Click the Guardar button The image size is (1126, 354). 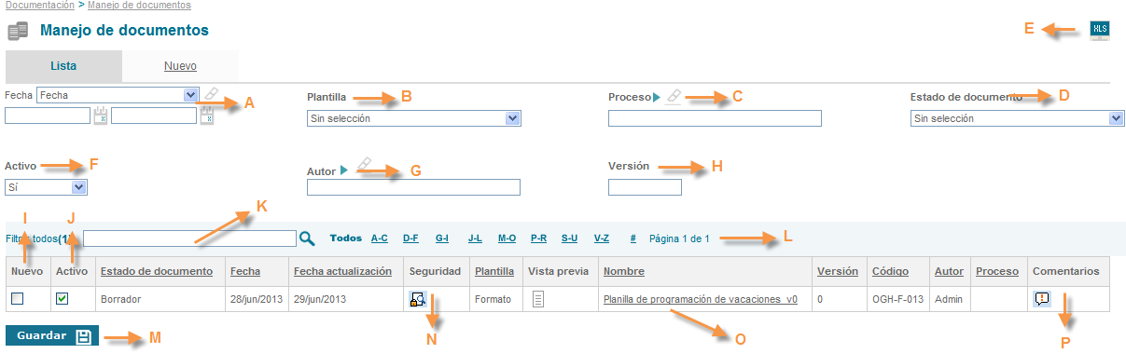click(52, 336)
